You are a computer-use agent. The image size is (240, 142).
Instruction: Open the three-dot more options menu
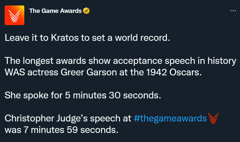[233, 11]
